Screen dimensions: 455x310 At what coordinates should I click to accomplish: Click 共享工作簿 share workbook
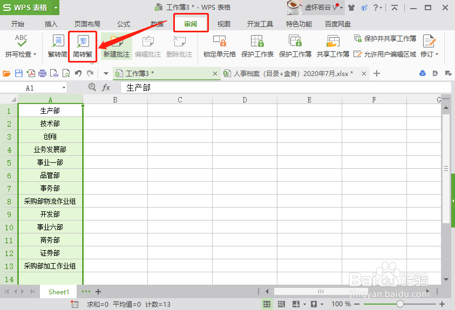coord(333,46)
